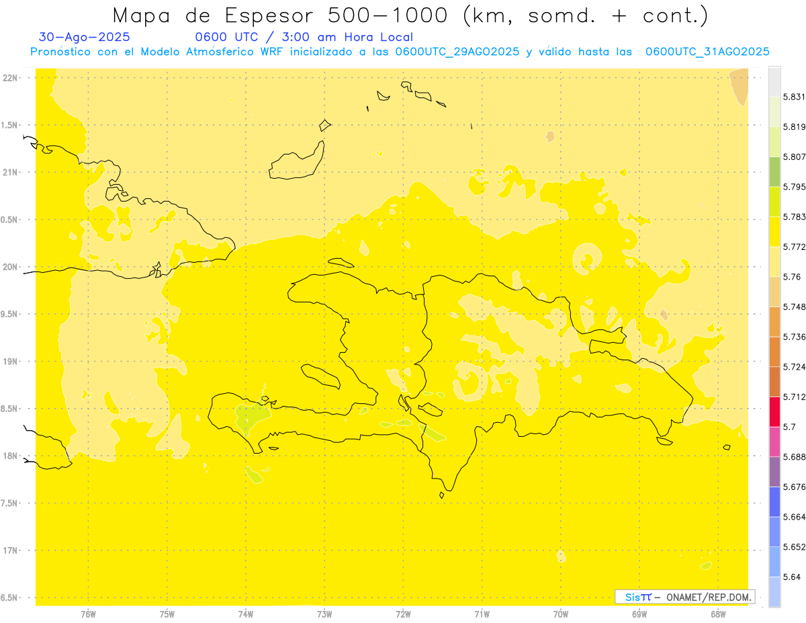Screen dimensions: 806x623
Task: Click the 73W longitude label
Action: pyautogui.click(x=324, y=614)
